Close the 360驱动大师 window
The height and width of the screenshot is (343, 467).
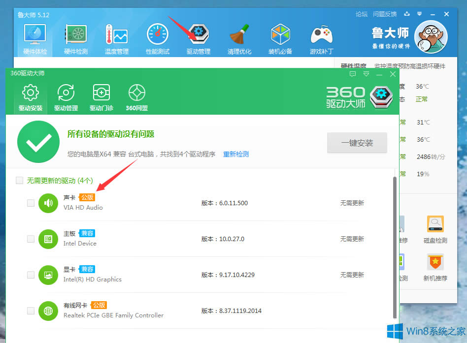click(x=393, y=74)
